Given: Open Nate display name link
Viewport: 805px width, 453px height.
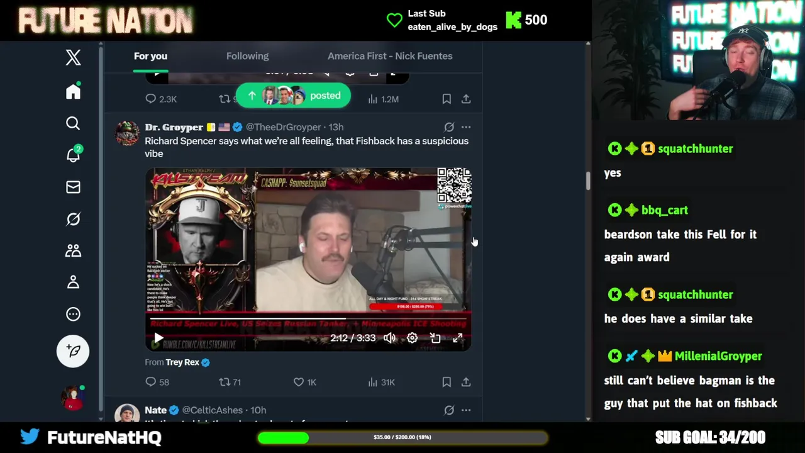Looking at the screenshot, I should click(156, 410).
